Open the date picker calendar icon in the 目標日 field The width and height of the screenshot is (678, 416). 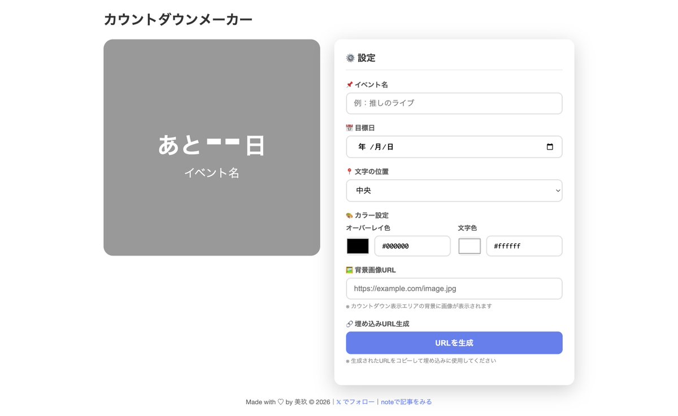tap(550, 146)
